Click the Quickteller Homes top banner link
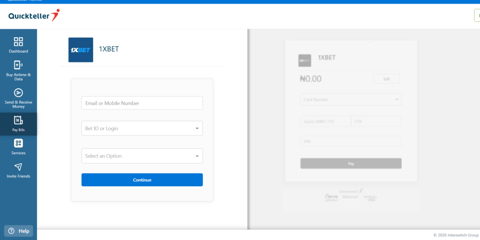 pyautogui.click(x=24, y=1)
